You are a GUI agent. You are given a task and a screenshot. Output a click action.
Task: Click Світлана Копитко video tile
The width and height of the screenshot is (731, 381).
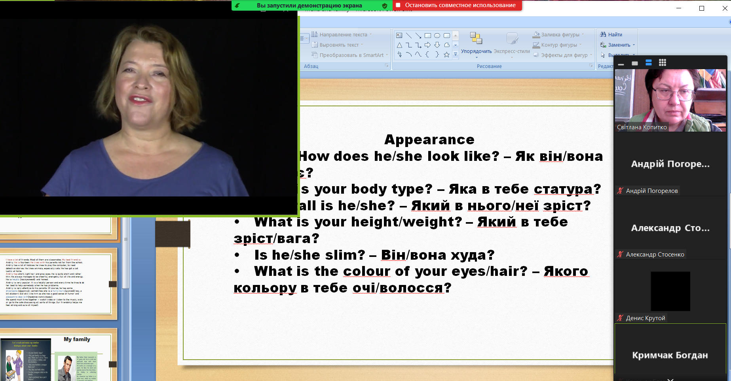(670, 100)
